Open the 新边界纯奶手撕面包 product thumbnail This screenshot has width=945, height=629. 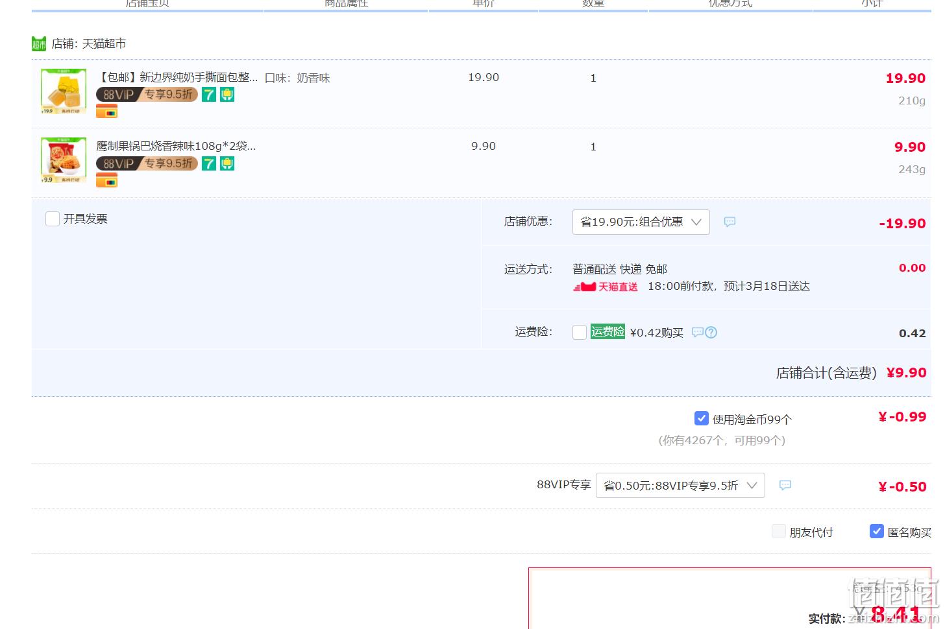[64, 91]
